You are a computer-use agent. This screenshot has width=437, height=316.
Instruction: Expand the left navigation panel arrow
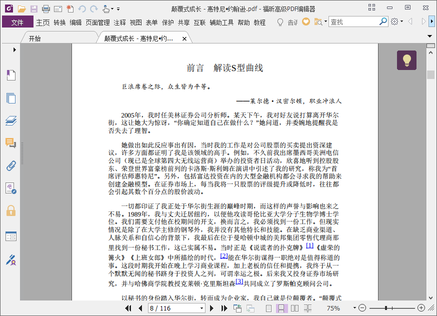pos(14,49)
